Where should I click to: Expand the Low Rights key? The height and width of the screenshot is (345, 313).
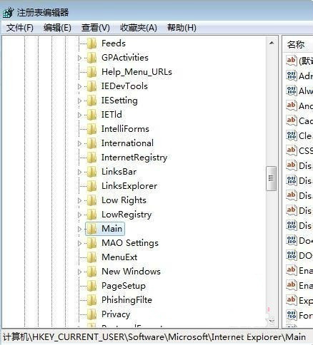[x=79, y=200]
